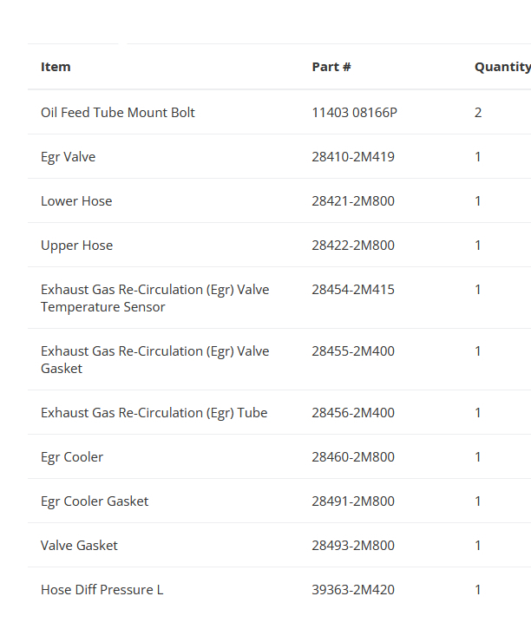Click part number 28493-2M800
Screen dimensions: 531x629
coord(353,546)
